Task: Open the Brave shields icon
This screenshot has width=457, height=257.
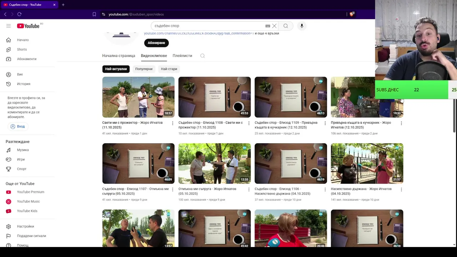Action: pyautogui.click(x=352, y=14)
